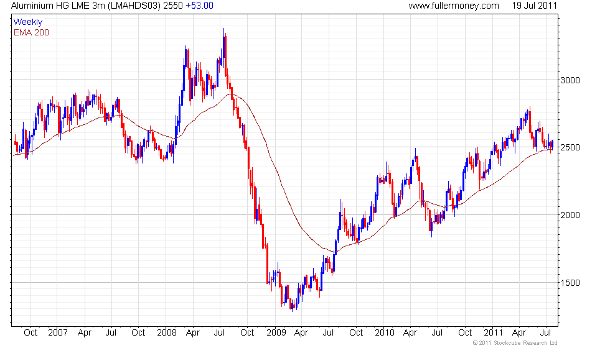
Task: Click the 2500 price axis label
Action: 570,148
